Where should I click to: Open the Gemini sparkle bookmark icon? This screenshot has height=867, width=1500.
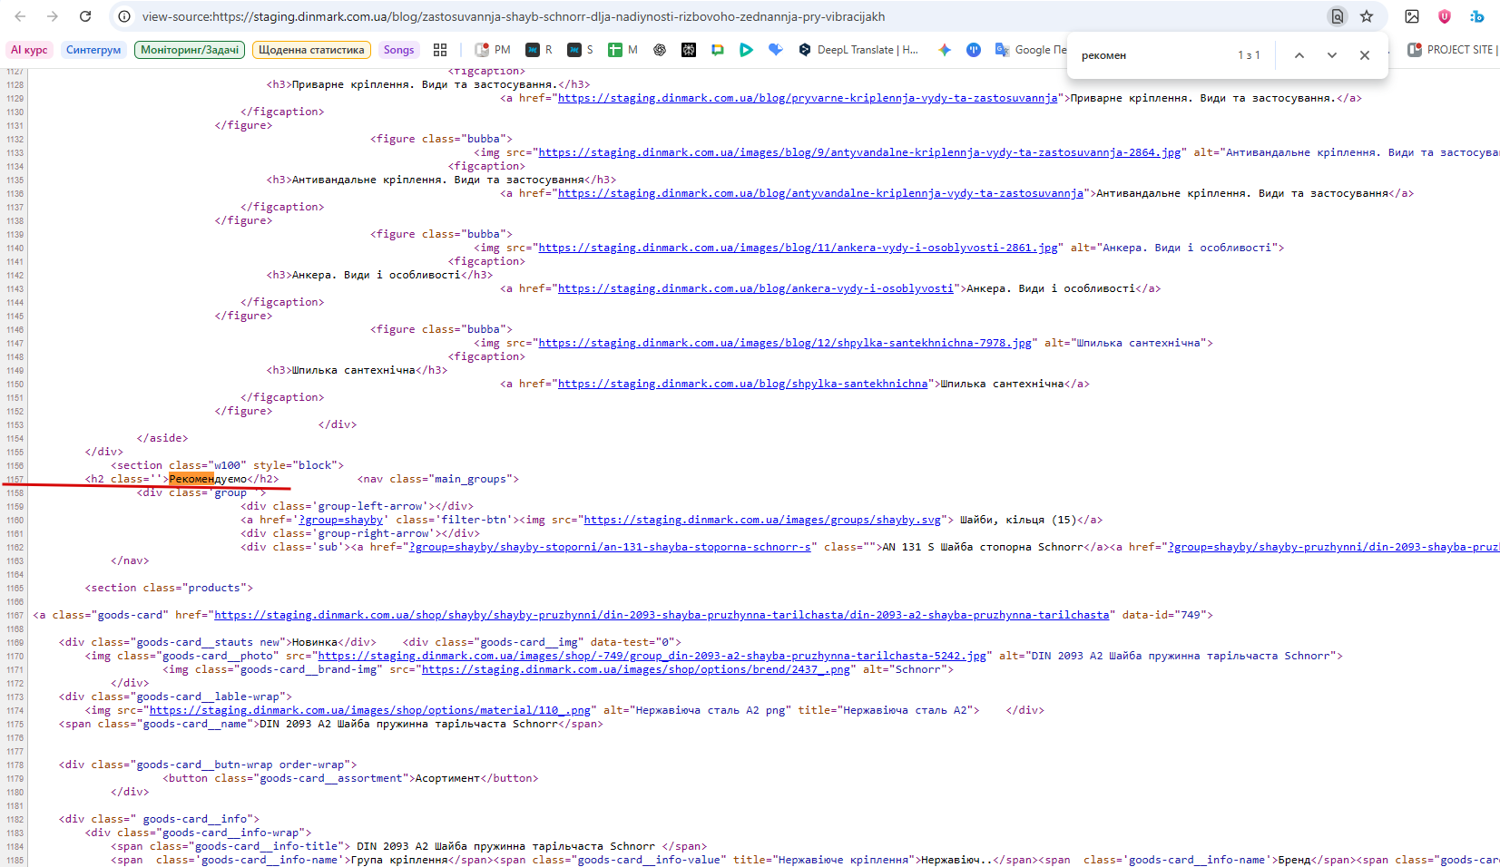pos(945,50)
